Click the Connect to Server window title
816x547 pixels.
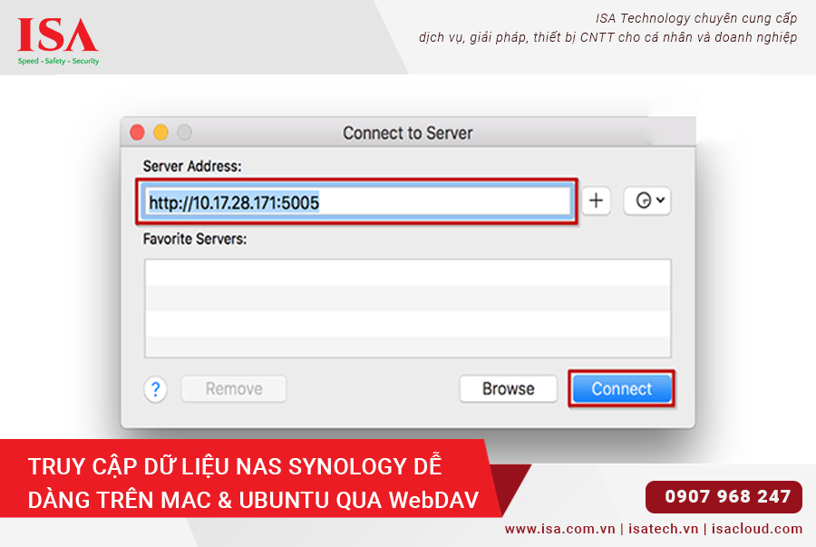407,133
